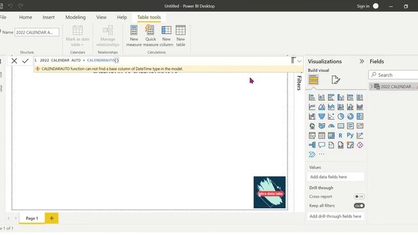418x235 pixels.
Task: Click the New column icon
Action: [167, 31]
